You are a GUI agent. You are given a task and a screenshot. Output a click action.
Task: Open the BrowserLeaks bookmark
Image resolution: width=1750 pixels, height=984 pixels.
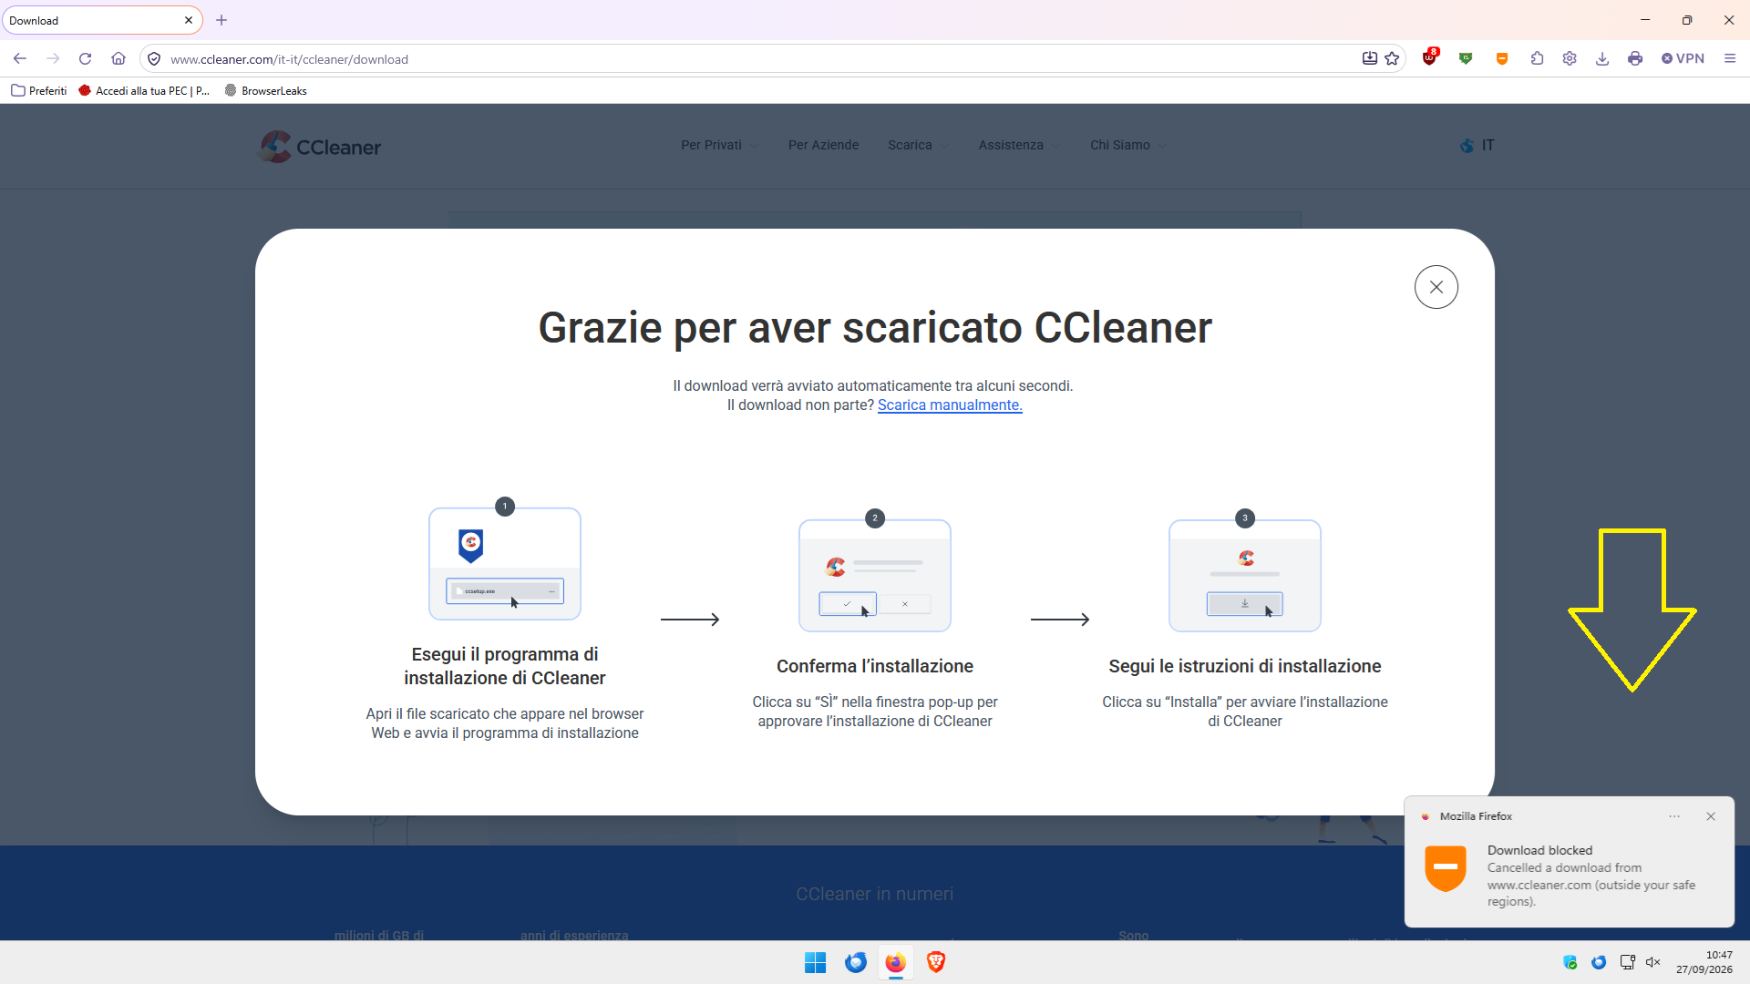pos(266,90)
